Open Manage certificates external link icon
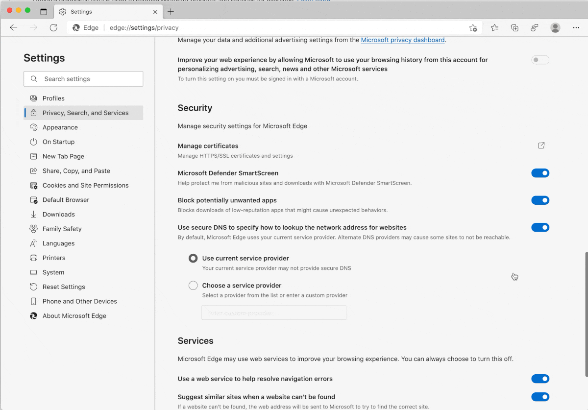Image resolution: width=588 pixels, height=410 pixels. (x=541, y=145)
